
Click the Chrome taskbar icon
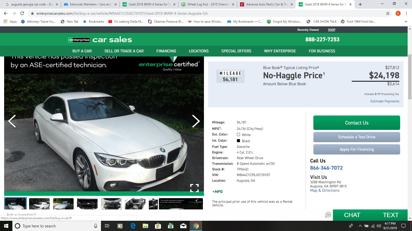[x=196, y=226]
